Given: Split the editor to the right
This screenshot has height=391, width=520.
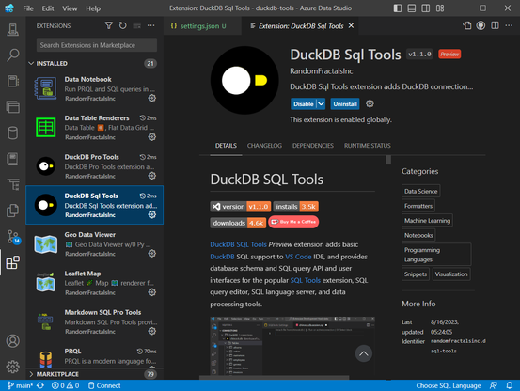Looking at the screenshot, I should (495, 25).
